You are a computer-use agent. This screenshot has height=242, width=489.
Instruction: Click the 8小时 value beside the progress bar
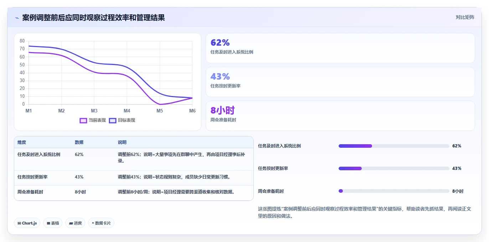point(458,191)
